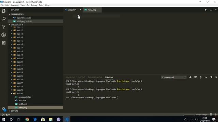Open the Manage gear icon
The image size is (218, 122).
click(x=4, y=109)
